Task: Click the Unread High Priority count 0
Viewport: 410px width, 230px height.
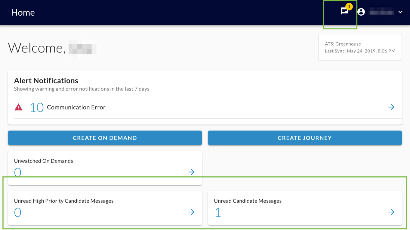Action: pyautogui.click(x=18, y=213)
